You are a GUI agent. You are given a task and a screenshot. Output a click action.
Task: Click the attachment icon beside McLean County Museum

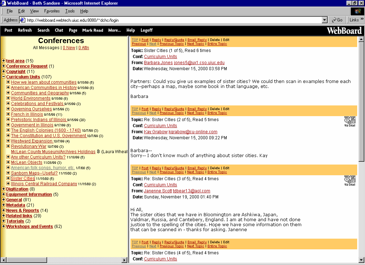click(x=98, y=152)
